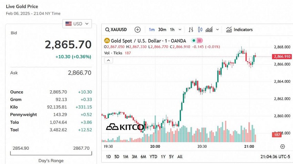Click the XAUUSD symbol search magnifier
This screenshot has width=293, height=164.
(x=108, y=30)
